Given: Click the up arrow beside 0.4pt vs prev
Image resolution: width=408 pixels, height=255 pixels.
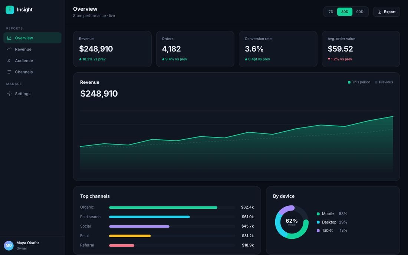Looking at the screenshot, I should tap(246, 59).
